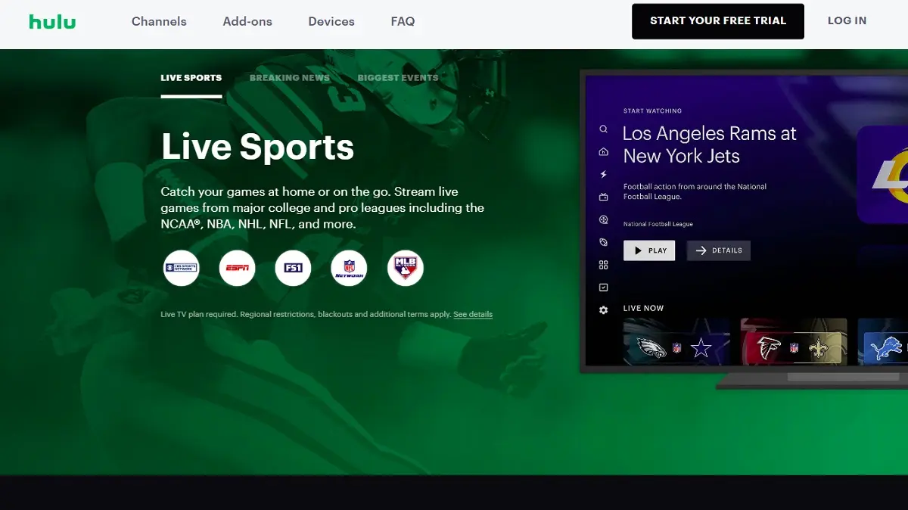Click the CBS Sports Network logo
This screenshot has width=908, height=510.
[x=182, y=268]
